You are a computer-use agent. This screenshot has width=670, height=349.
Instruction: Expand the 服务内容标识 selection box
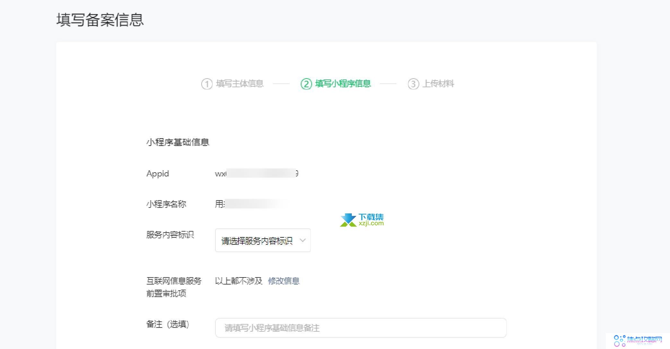pos(263,240)
